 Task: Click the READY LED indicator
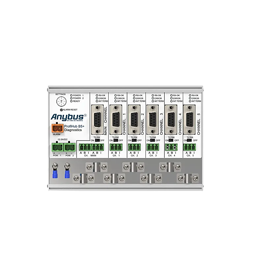click(x=71, y=101)
